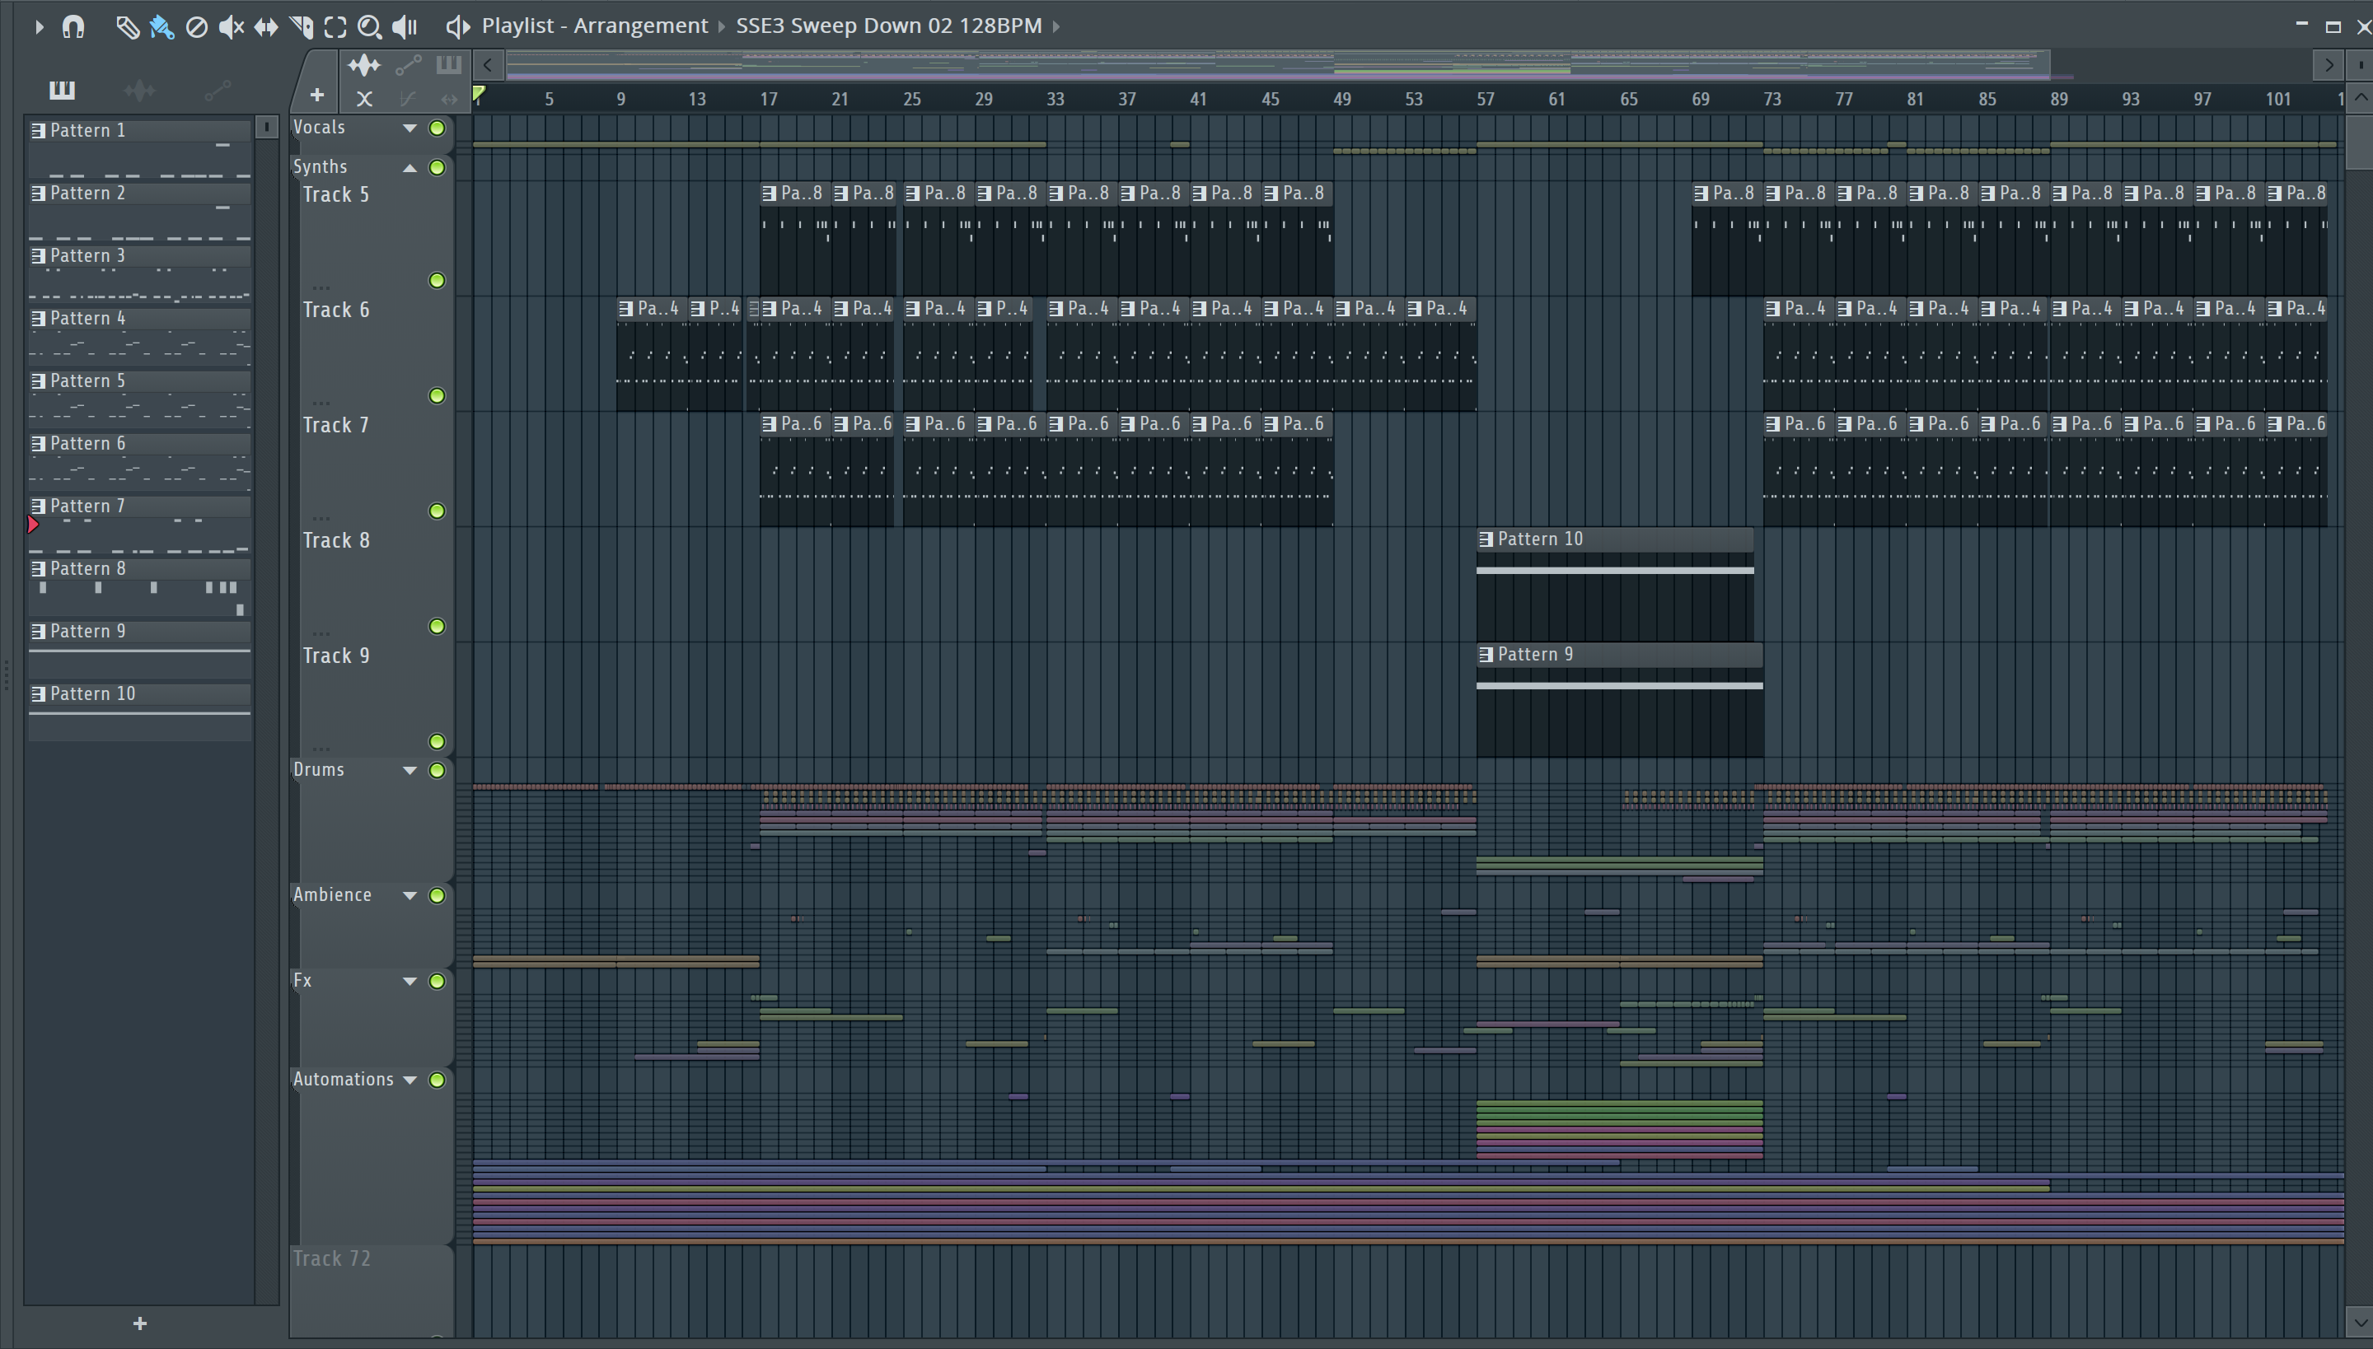Click the playlist overview minimap scrollbar
Screen dimensions: 2373x1349
(1277, 65)
